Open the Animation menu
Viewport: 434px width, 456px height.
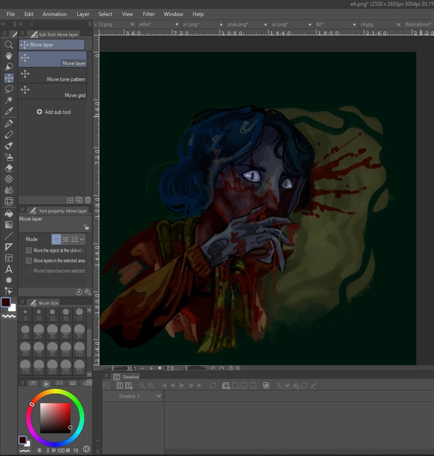55,14
